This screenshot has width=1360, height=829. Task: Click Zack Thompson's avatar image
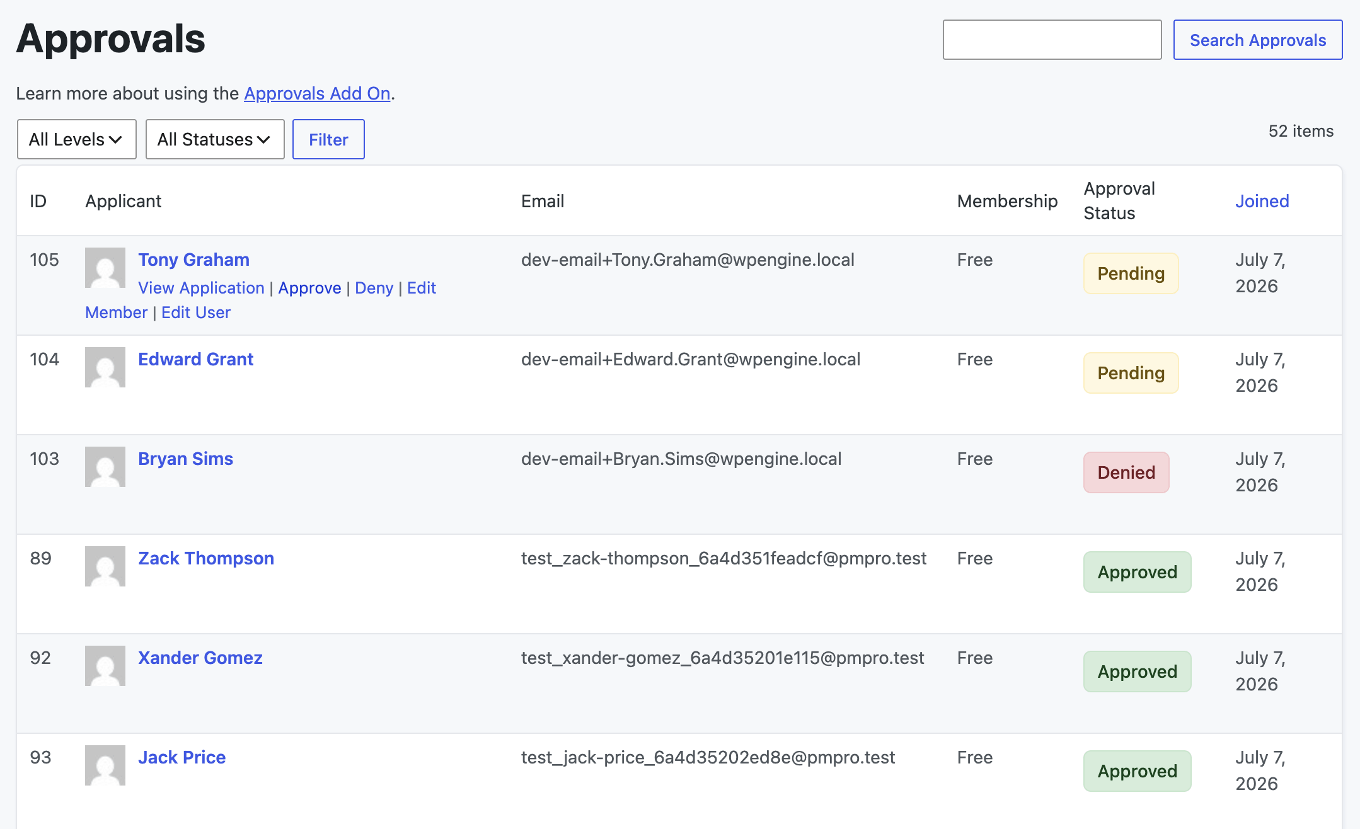(x=105, y=566)
